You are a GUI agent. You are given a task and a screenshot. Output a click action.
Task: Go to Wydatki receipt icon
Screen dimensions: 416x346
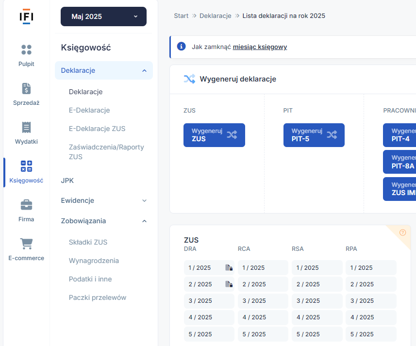coord(26,127)
